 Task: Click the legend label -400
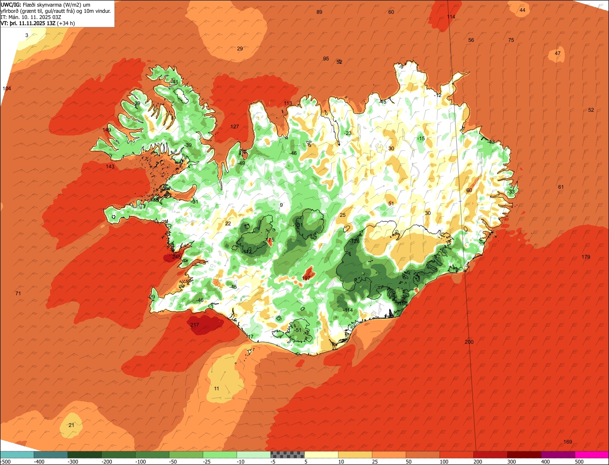pyautogui.click(x=38, y=462)
